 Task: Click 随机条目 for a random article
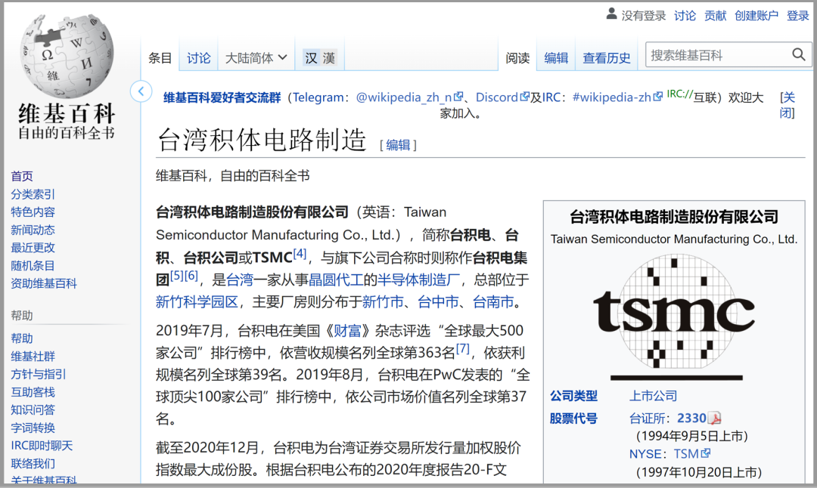pos(33,265)
